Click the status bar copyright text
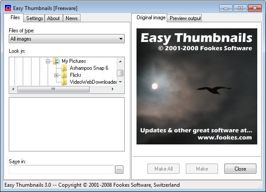The image size is (266, 192). tap(92, 185)
